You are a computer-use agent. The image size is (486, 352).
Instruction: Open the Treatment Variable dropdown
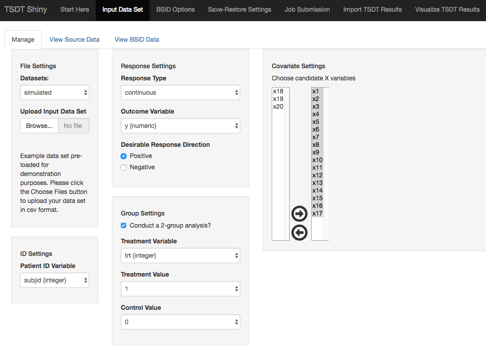[181, 255]
